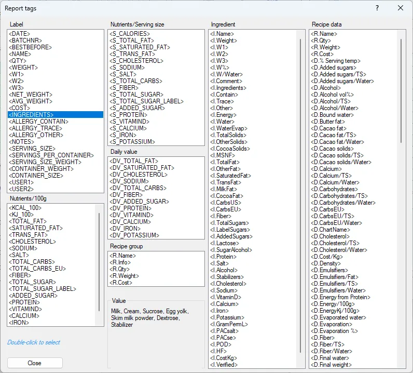Select the <BATCHNR> tag

(25, 41)
